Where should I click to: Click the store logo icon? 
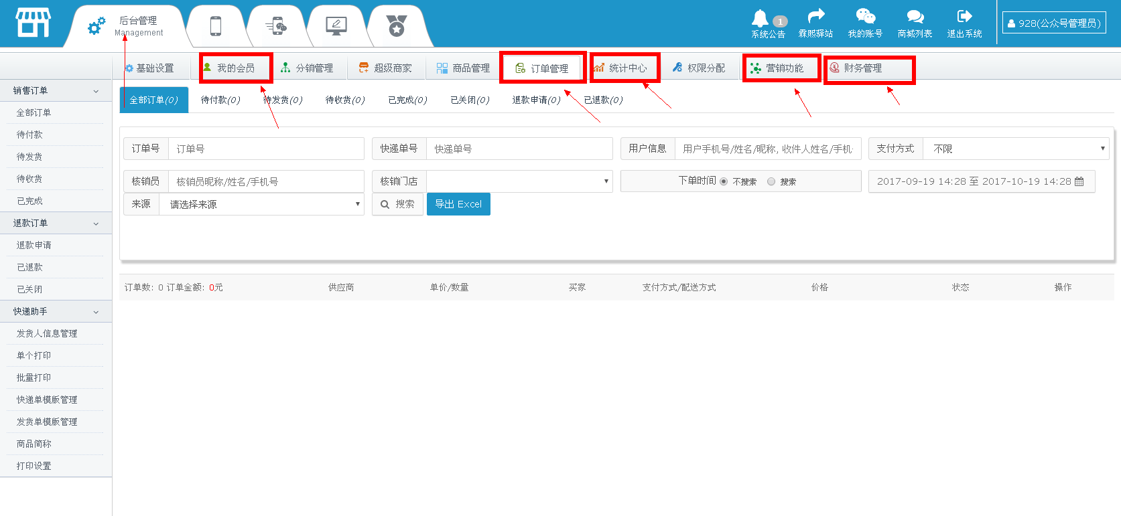(x=33, y=23)
